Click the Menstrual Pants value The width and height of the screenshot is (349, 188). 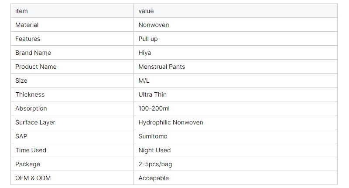click(x=161, y=67)
